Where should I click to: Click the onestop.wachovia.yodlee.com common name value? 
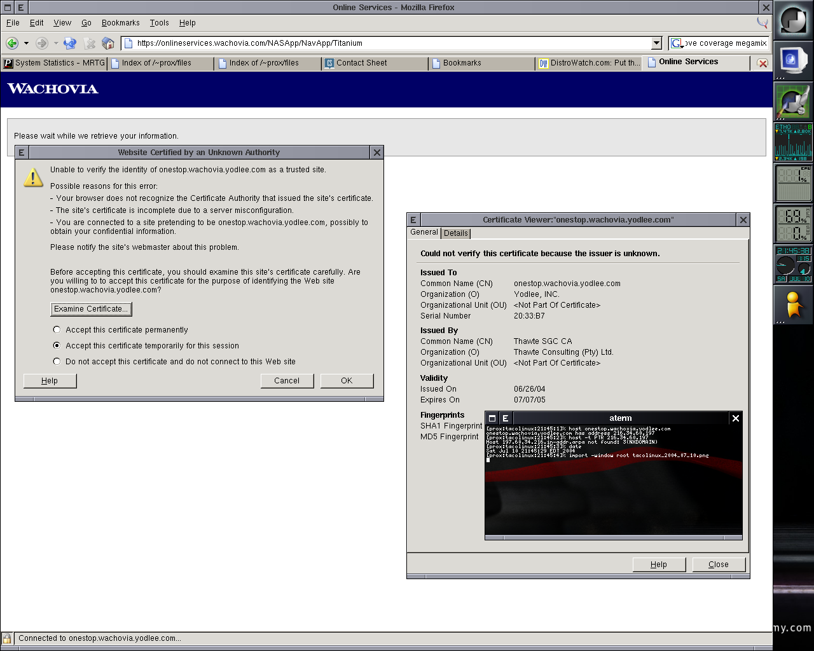coord(567,284)
